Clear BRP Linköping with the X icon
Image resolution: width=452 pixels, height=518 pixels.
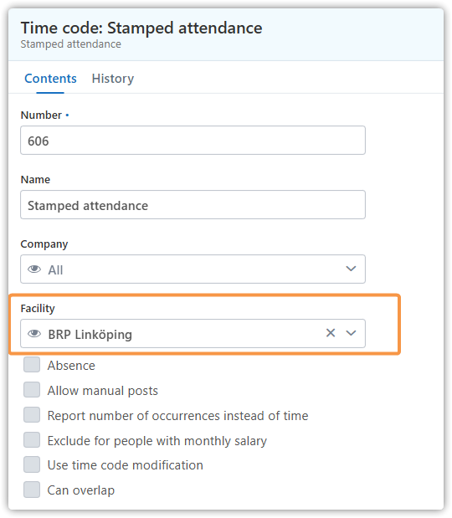tap(331, 333)
